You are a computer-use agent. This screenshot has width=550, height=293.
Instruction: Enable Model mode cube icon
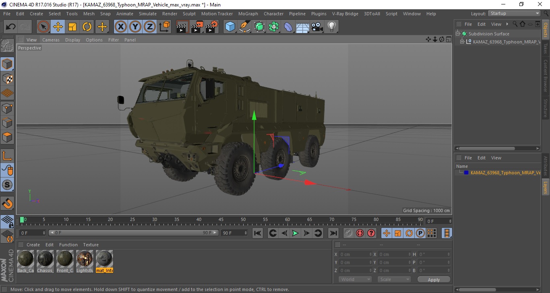click(7, 64)
